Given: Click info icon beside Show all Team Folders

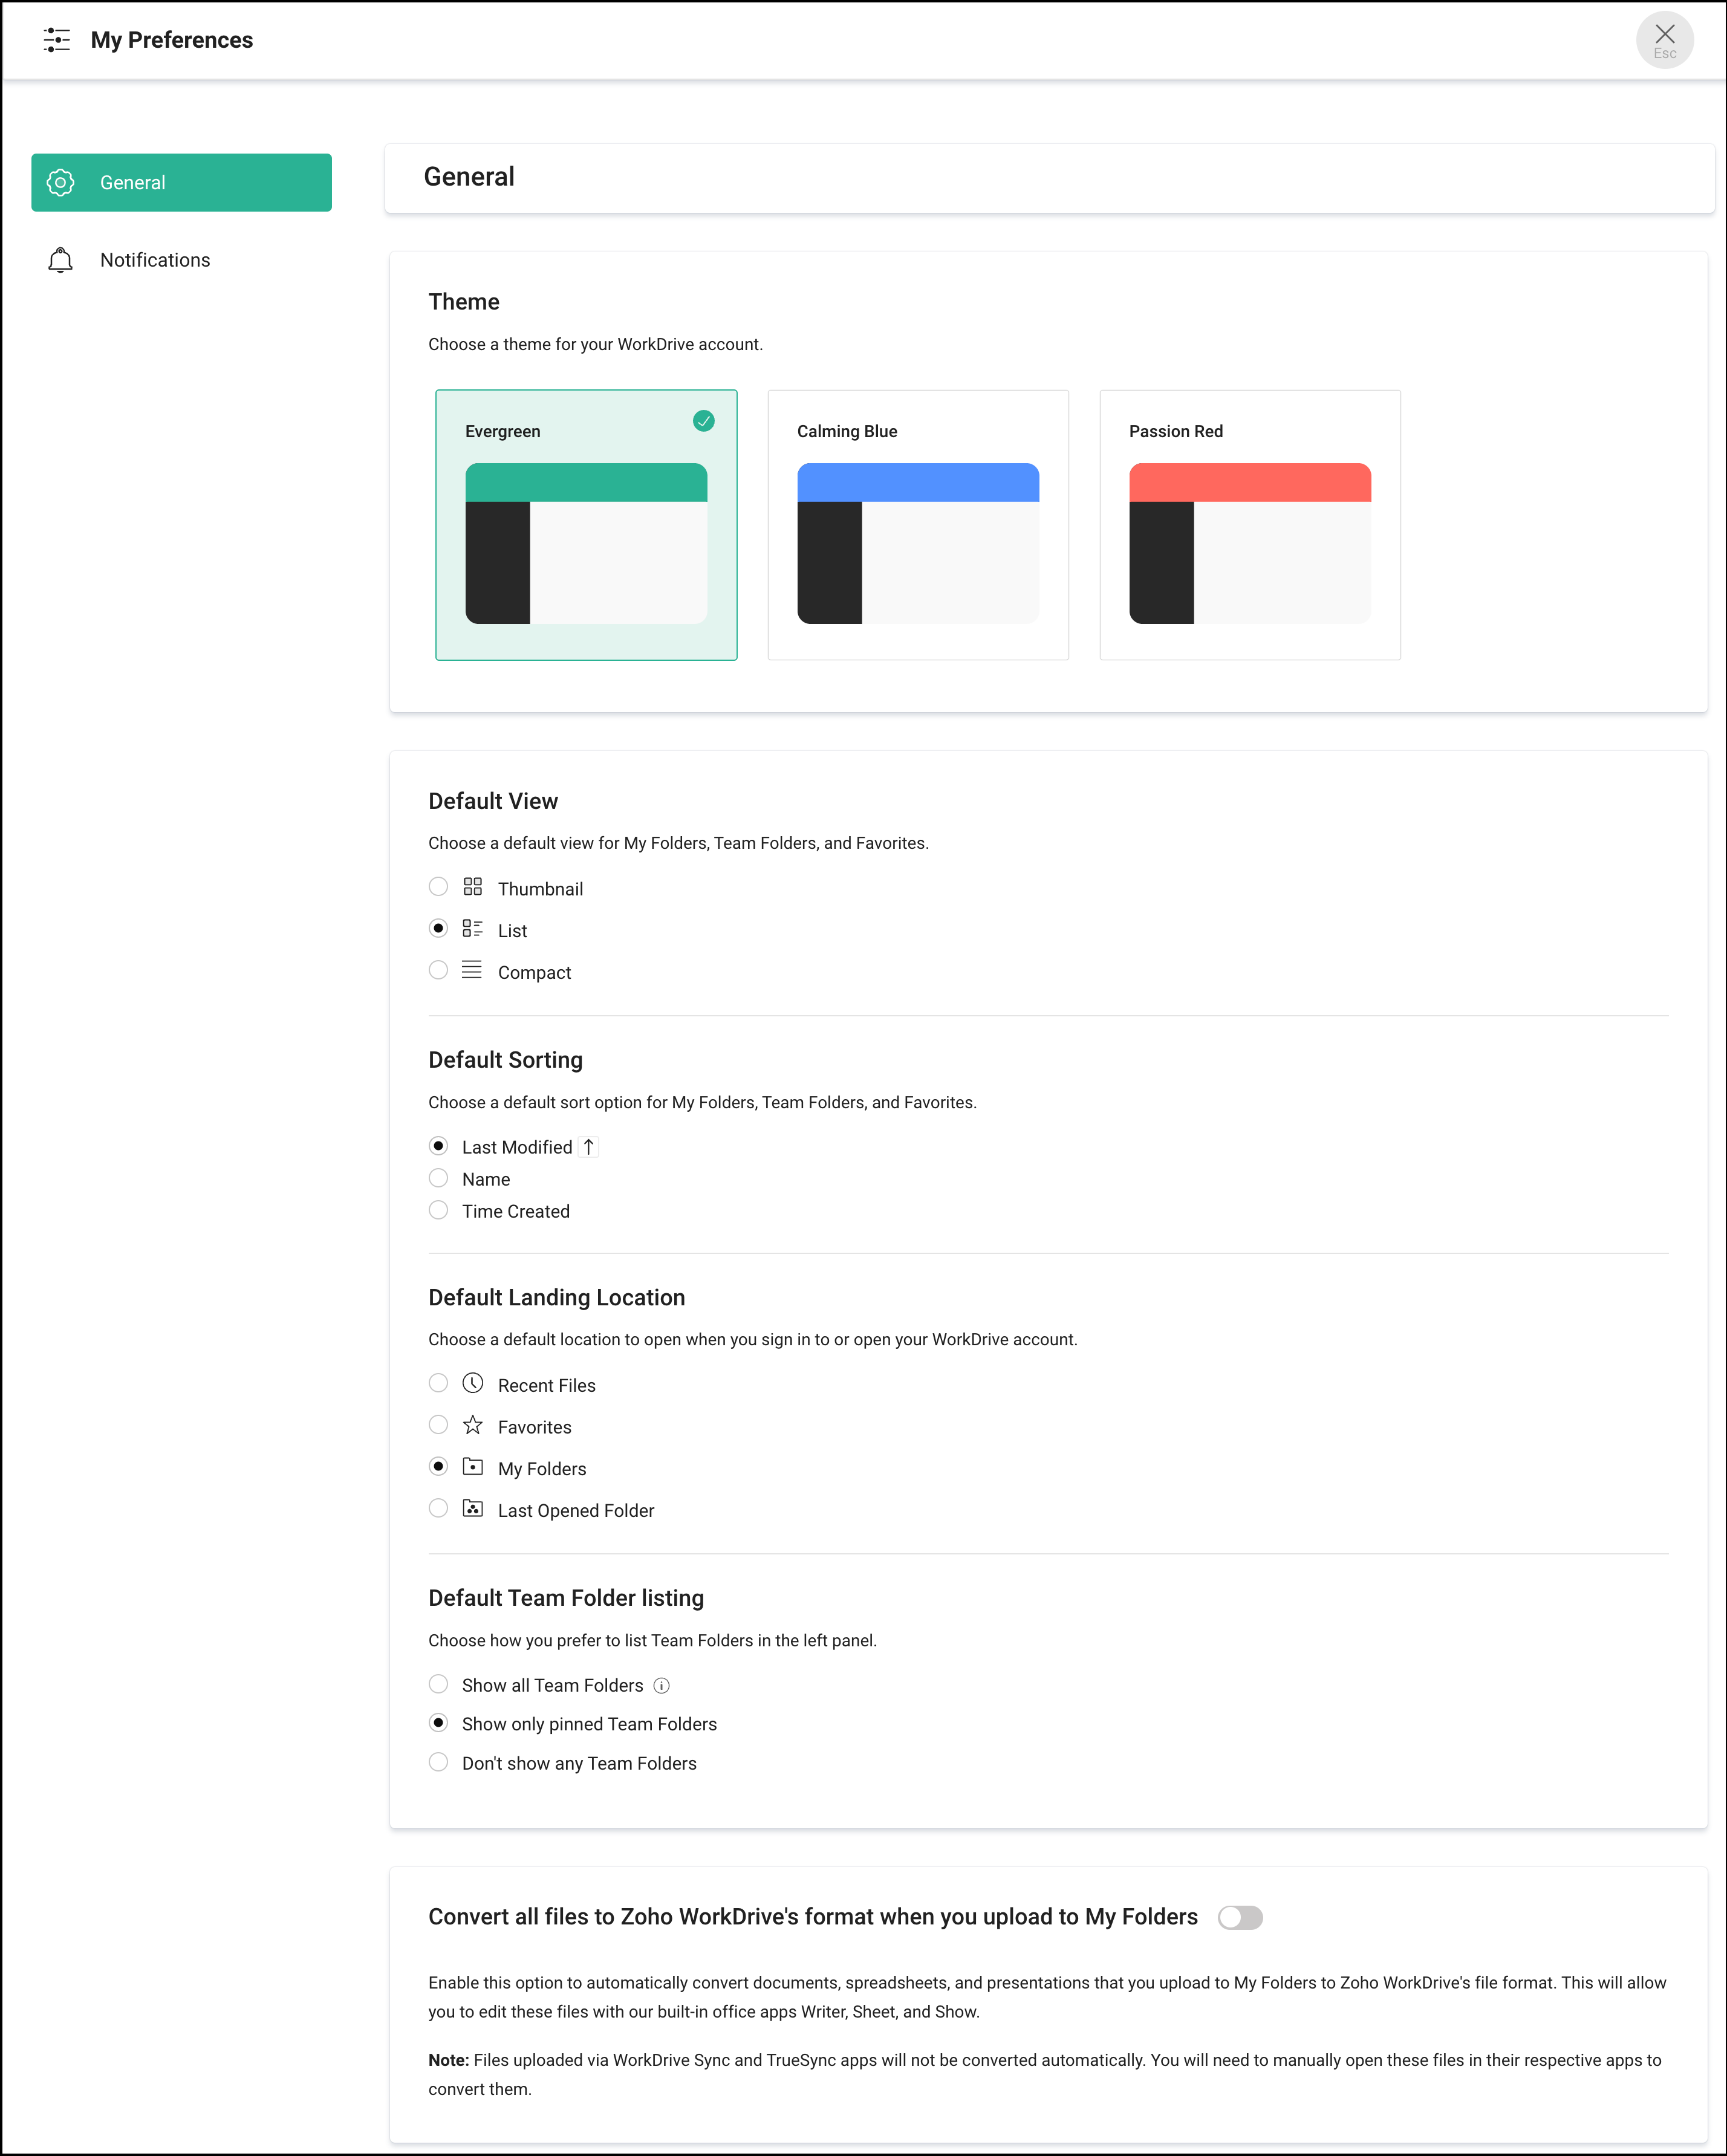Looking at the screenshot, I should click(x=661, y=1686).
